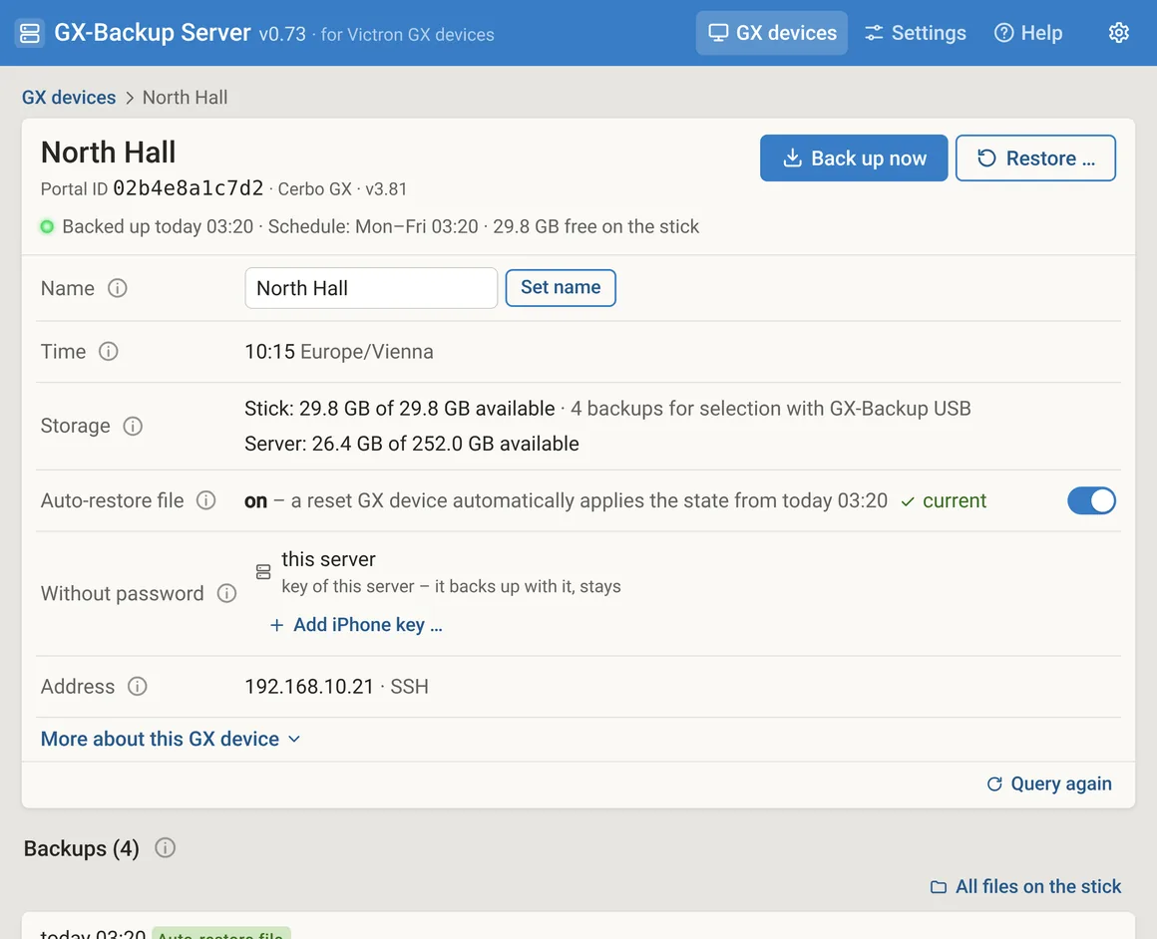This screenshot has width=1157, height=939.
Task: Show info for the Time row
Action: 109,351
